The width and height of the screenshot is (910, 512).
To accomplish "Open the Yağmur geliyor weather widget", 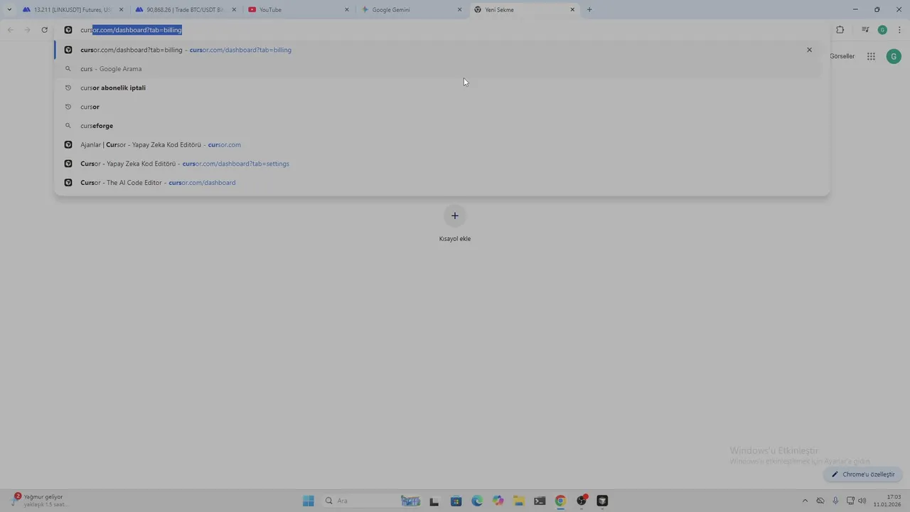I will click(x=41, y=501).
